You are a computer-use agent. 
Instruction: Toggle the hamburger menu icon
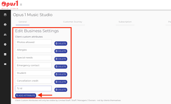[21, 5]
